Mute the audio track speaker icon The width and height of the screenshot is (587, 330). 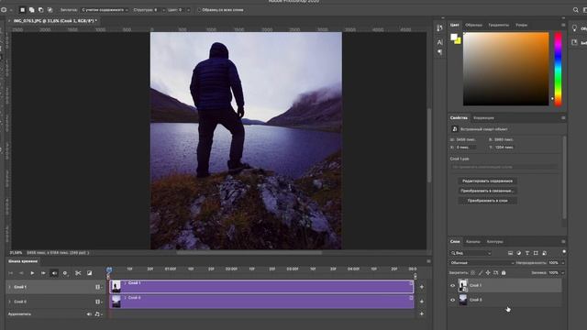(89, 314)
